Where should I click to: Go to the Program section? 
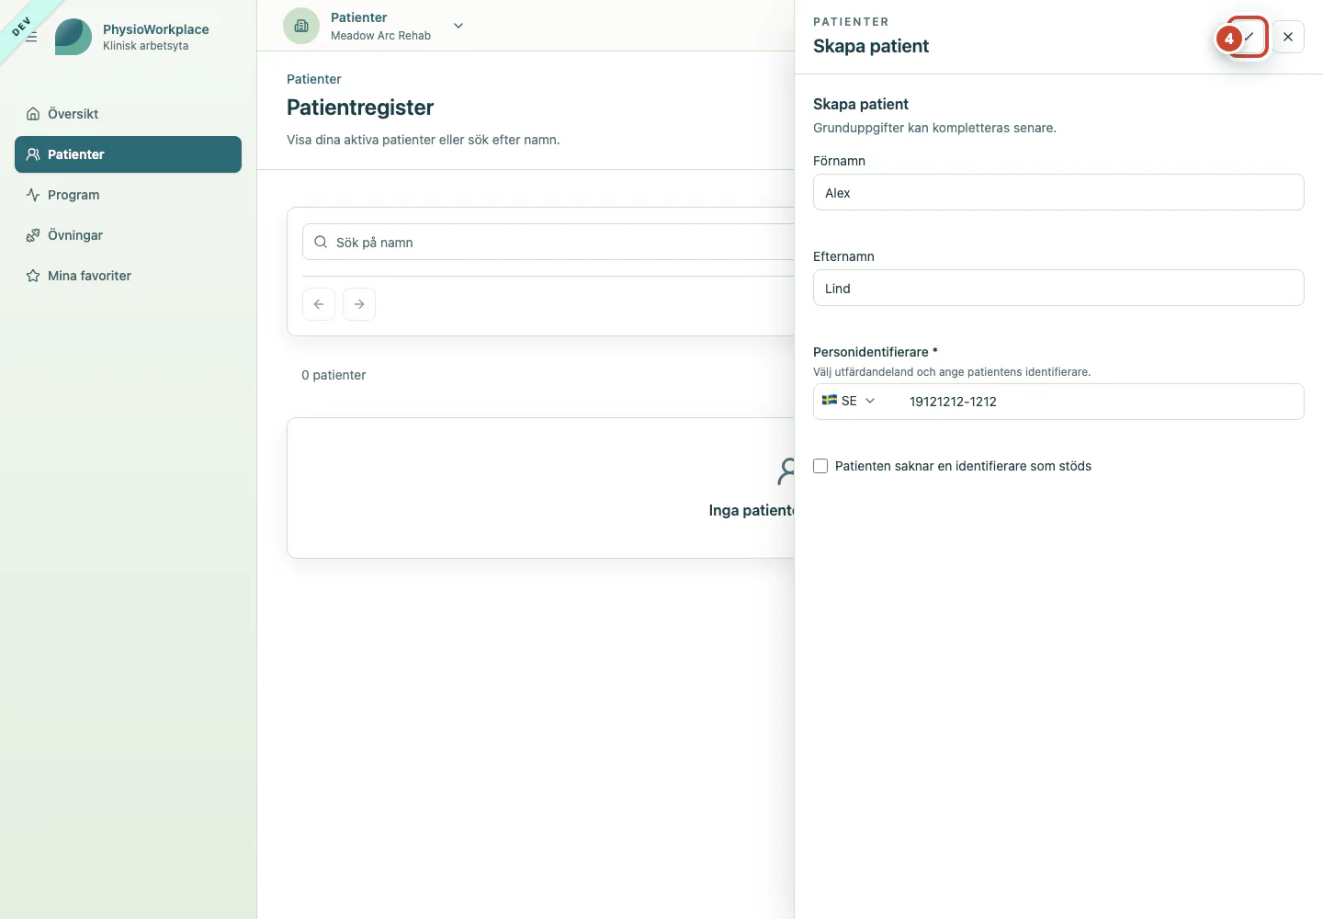[x=128, y=195]
